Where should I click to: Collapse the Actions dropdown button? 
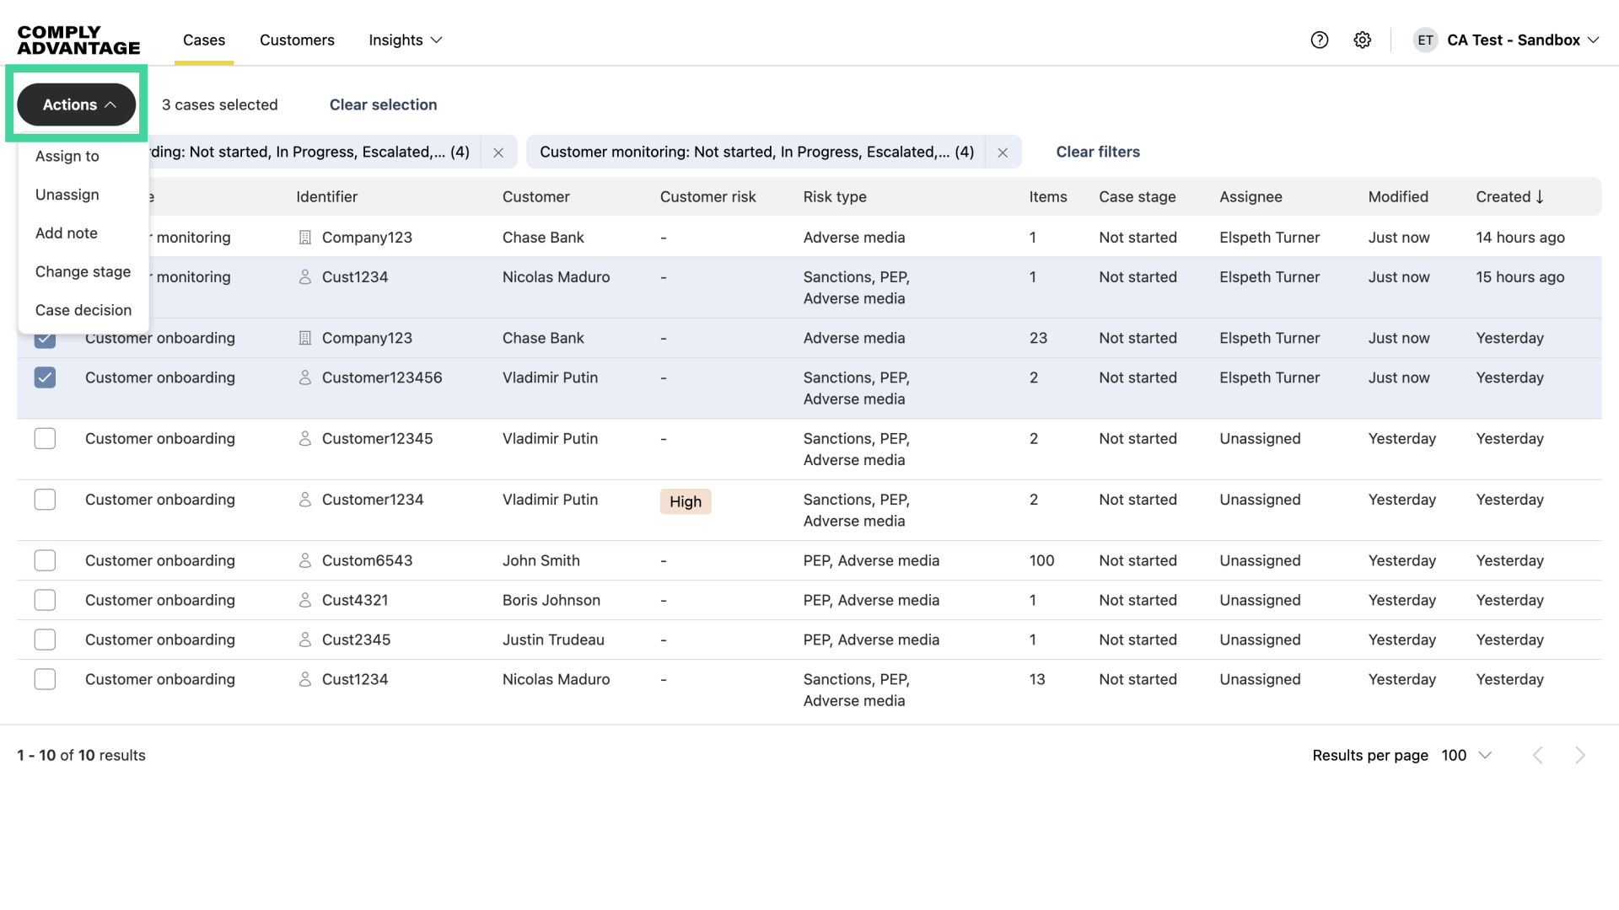(x=77, y=104)
